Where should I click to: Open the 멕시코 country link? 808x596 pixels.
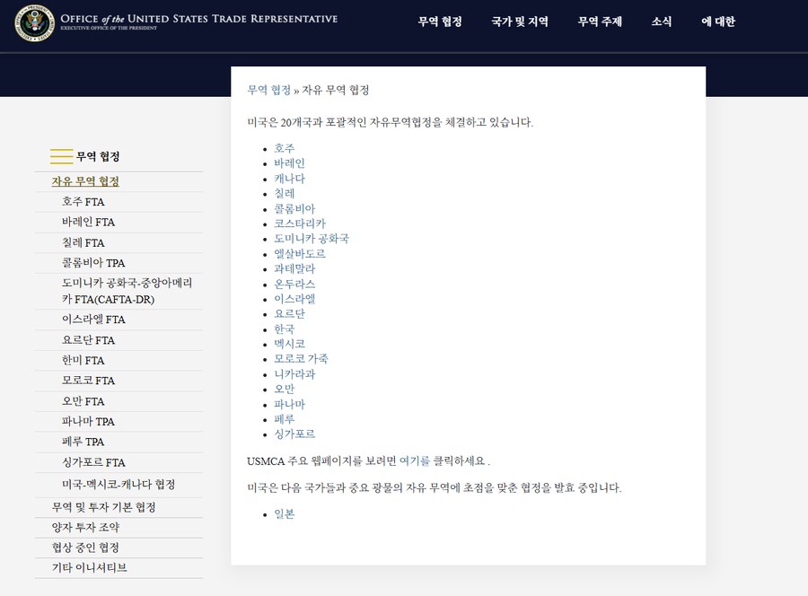290,344
